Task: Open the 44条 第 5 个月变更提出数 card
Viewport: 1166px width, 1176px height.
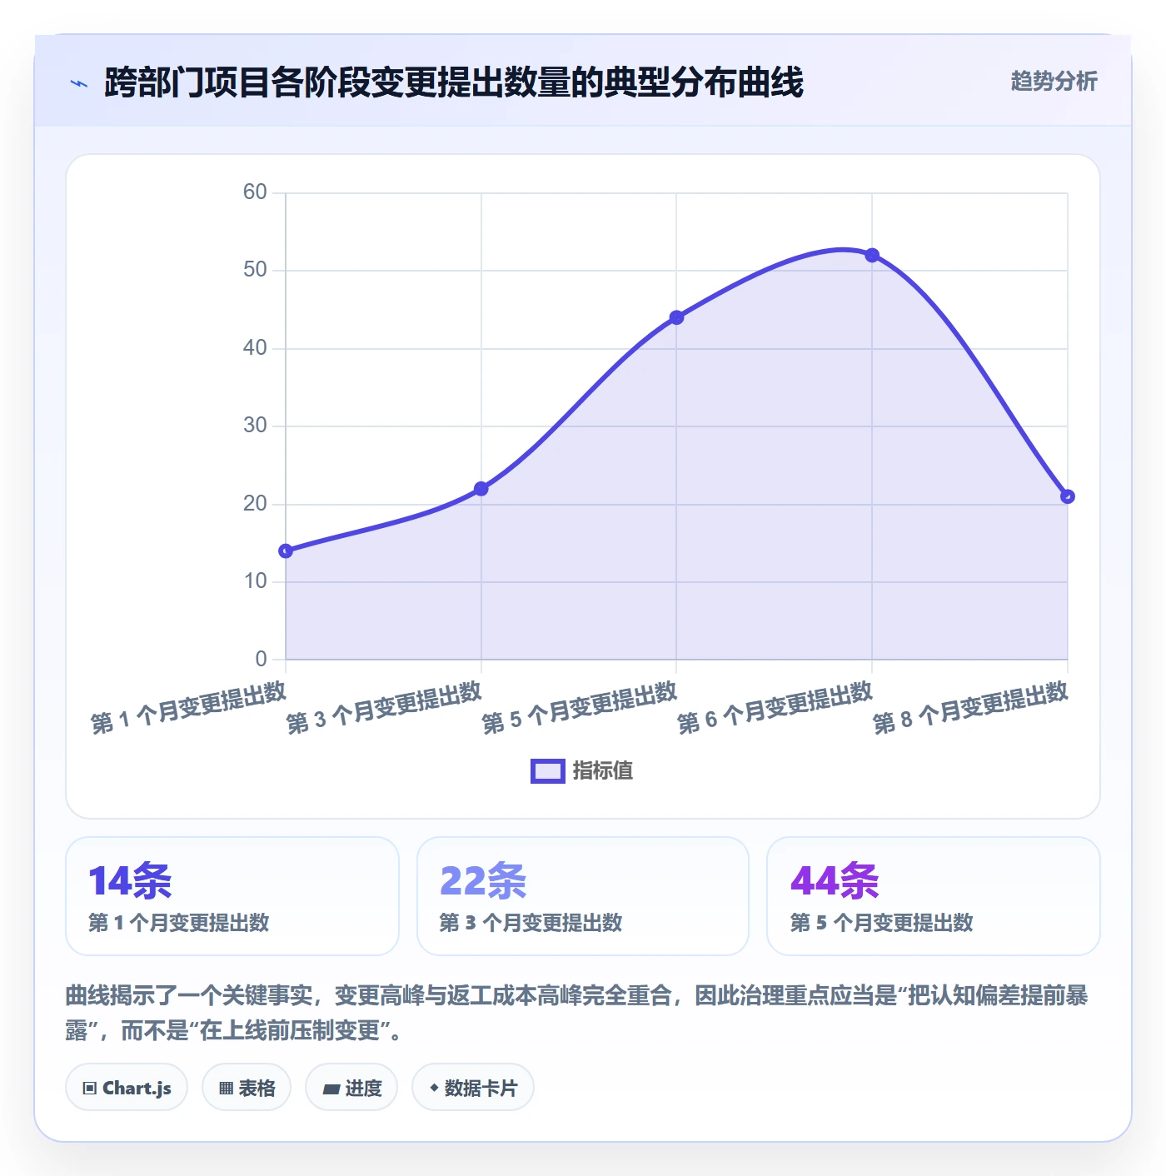Action: pos(934,896)
